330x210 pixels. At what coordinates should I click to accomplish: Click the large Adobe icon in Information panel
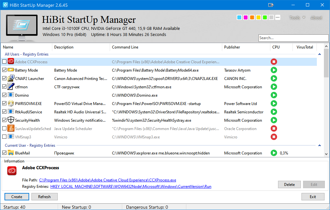(12, 171)
